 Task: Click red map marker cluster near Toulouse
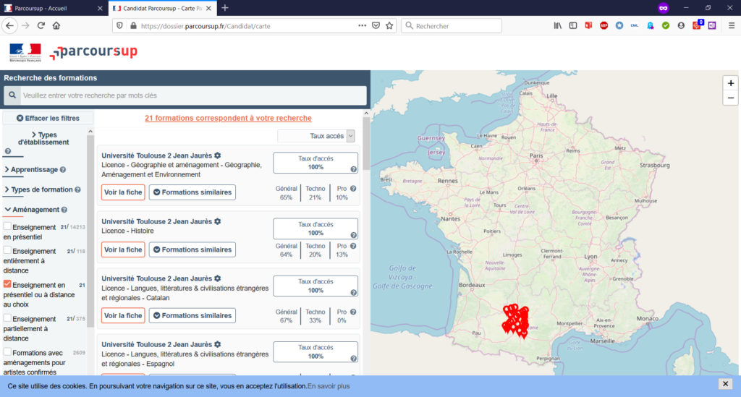[x=515, y=320]
